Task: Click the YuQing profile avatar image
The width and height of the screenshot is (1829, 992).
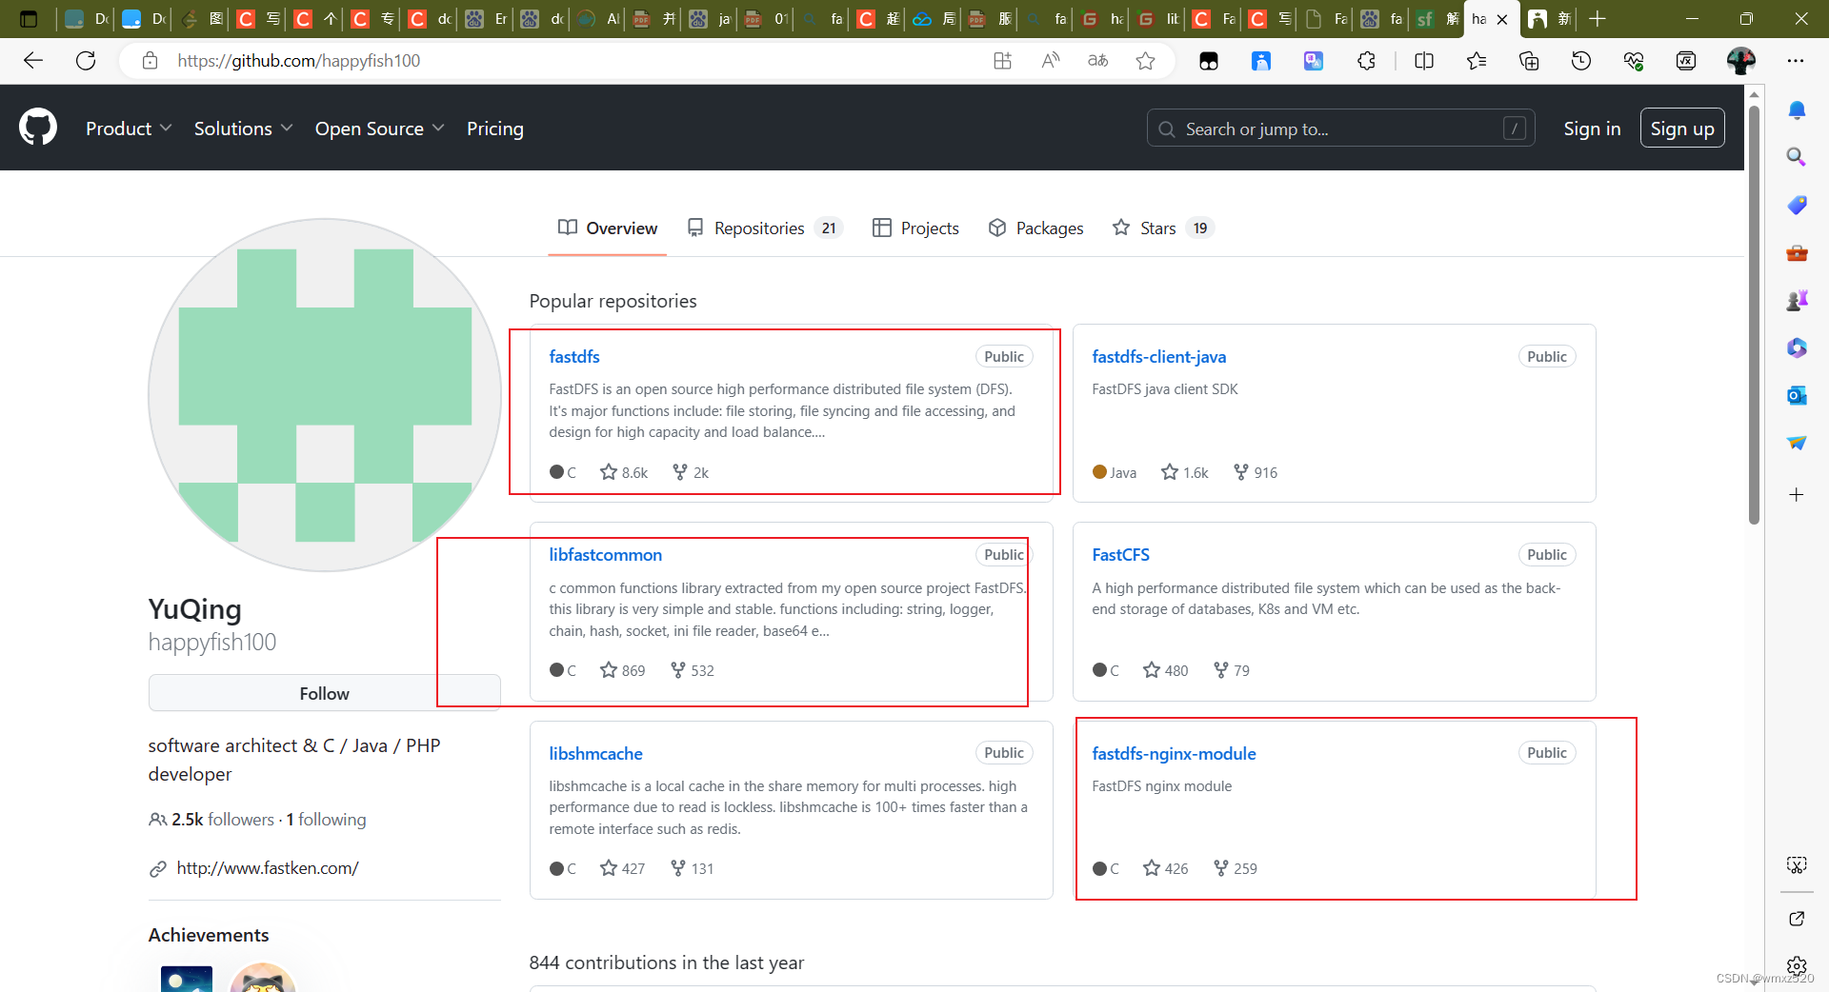Action: tap(325, 395)
